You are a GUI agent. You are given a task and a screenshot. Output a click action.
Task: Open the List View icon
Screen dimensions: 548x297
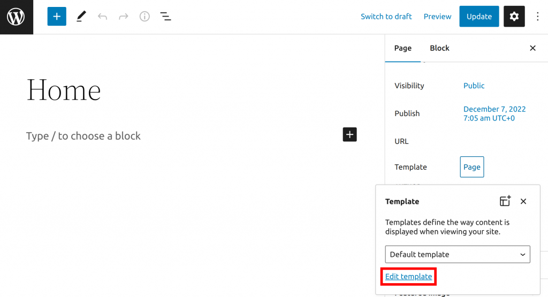166,17
